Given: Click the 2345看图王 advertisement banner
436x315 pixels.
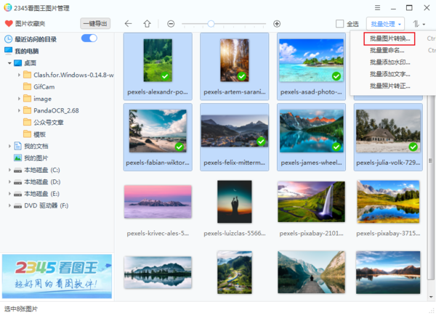Looking at the screenshot, I should pos(57,277).
